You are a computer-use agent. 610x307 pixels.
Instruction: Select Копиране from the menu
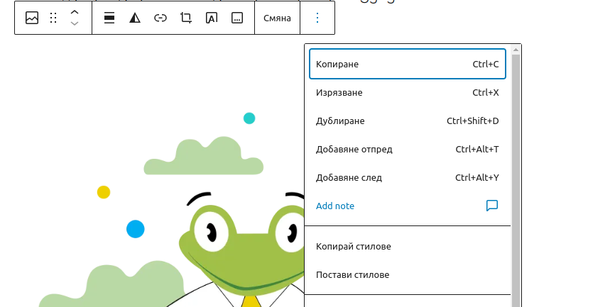pos(407,65)
